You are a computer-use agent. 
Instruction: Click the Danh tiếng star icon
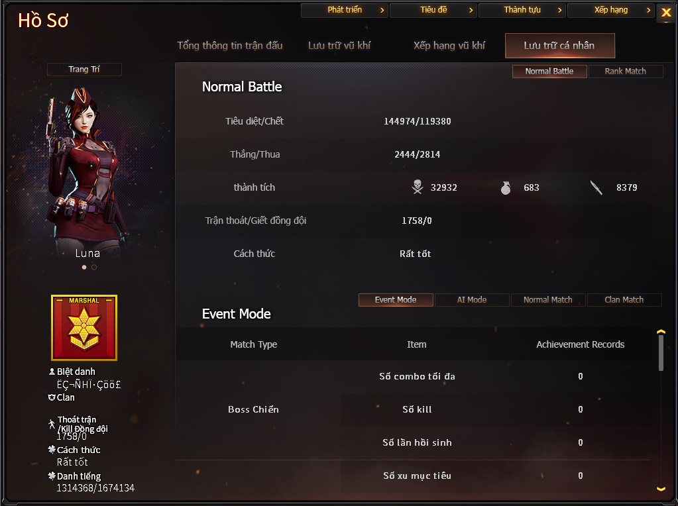(52, 476)
